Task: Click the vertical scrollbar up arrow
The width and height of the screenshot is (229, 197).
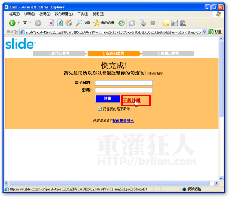Action: pos(221,39)
